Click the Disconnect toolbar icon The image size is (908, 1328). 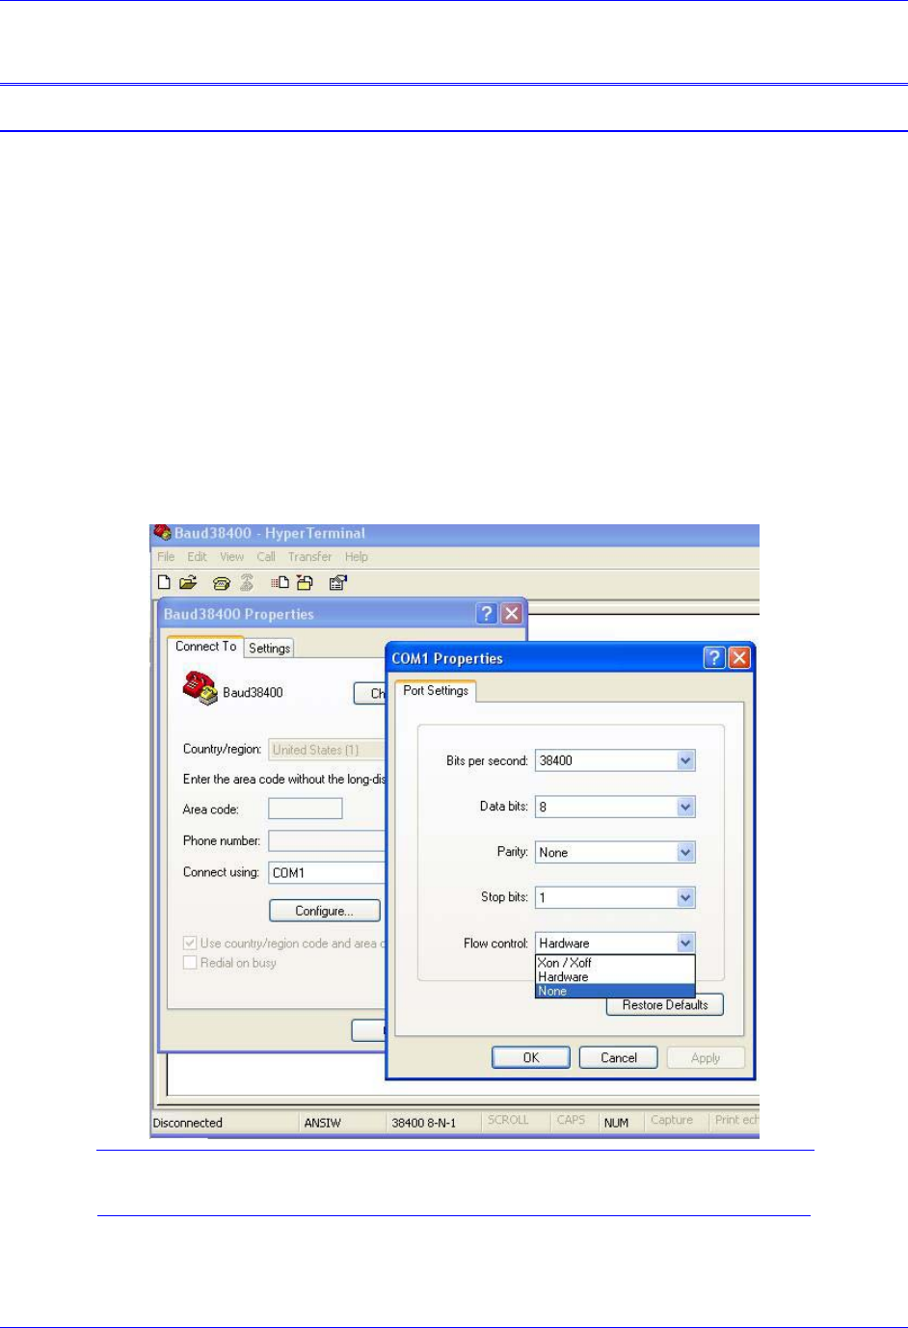tap(247, 582)
